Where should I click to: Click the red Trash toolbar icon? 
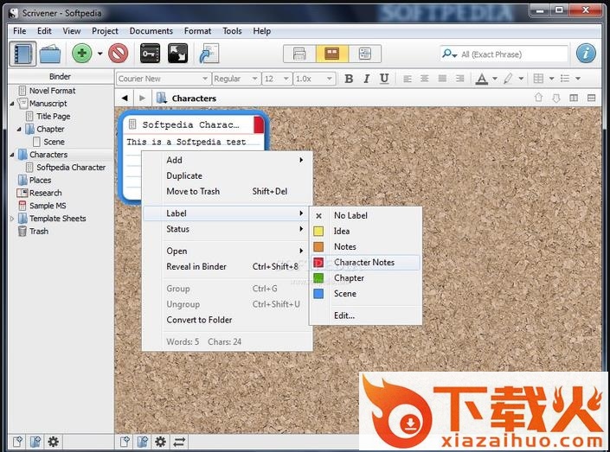point(119,54)
